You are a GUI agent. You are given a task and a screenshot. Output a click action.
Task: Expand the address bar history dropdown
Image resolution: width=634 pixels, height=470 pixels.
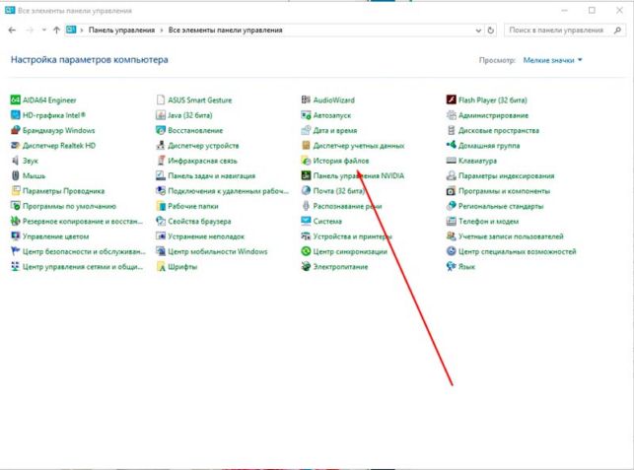478,31
